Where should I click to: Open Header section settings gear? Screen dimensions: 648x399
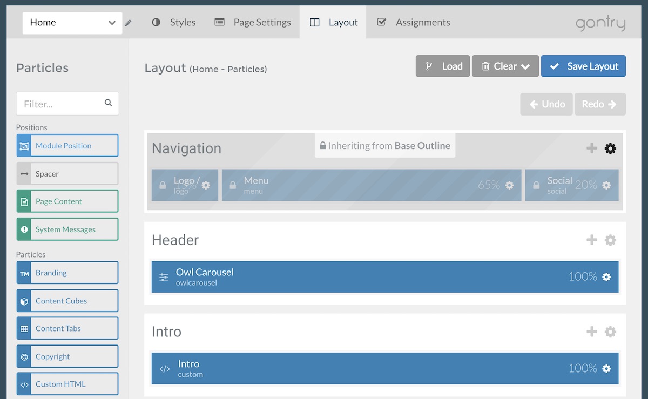[x=610, y=240]
